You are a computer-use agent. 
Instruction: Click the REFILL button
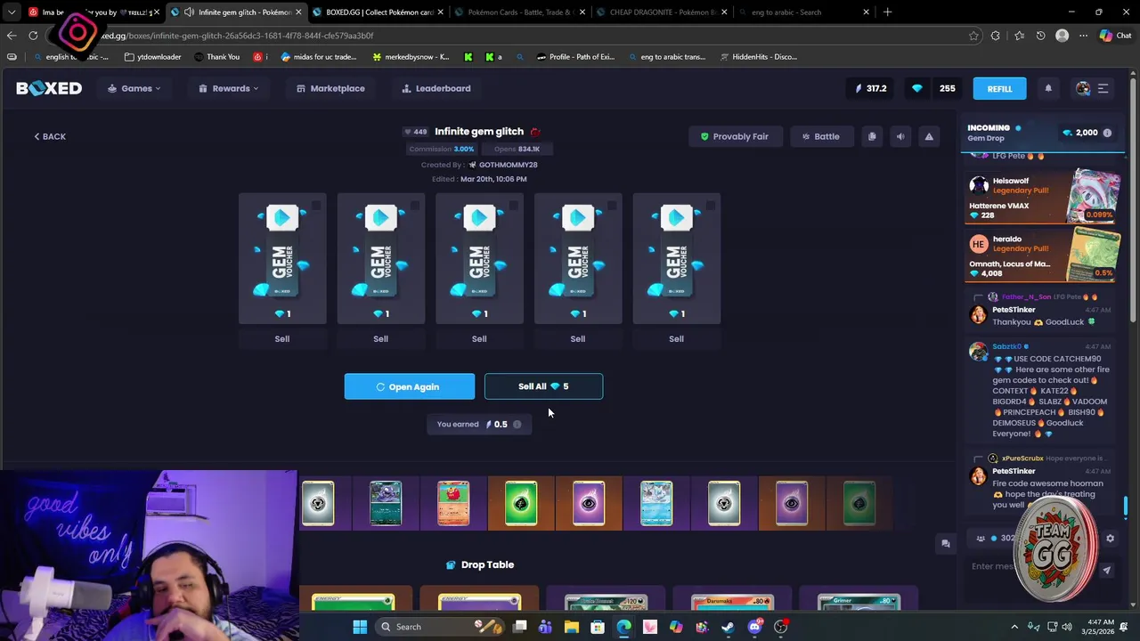[x=999, y=88]
